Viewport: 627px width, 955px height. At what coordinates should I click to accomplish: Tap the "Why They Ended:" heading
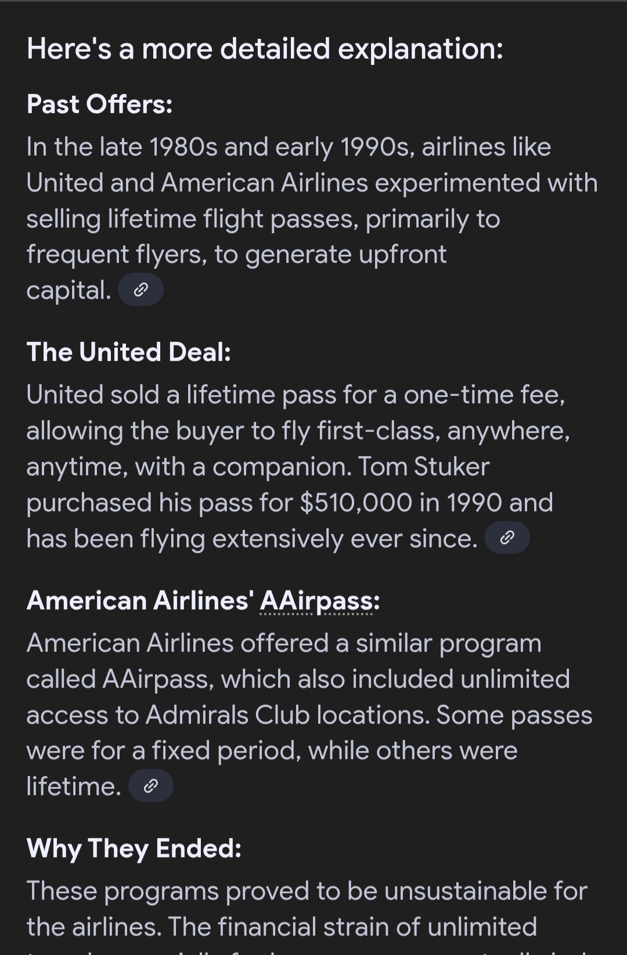tap(134, 848)
